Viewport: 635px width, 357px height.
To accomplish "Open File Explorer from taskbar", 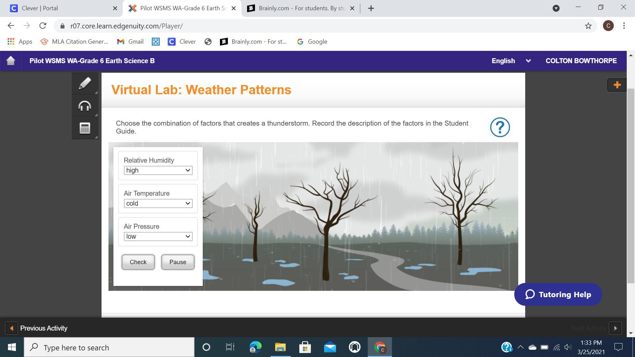I will pos(280,347).
